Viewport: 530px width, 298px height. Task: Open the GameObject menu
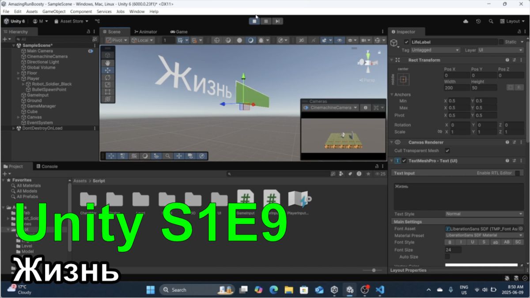pyautogui.click(x=54, y=11)
